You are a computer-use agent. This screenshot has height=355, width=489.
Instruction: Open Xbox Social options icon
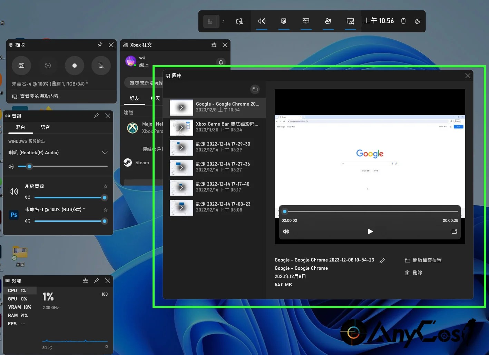click(214, 45)
